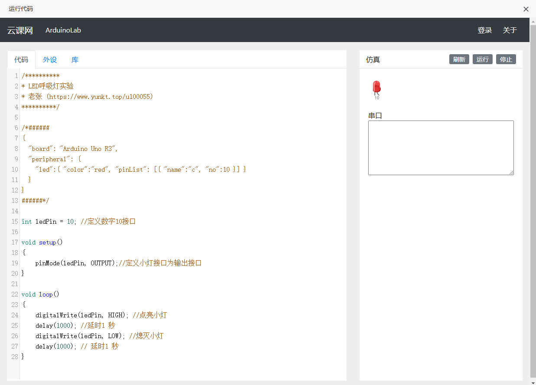Click the ArduinoLab header link

coord(63,30)
